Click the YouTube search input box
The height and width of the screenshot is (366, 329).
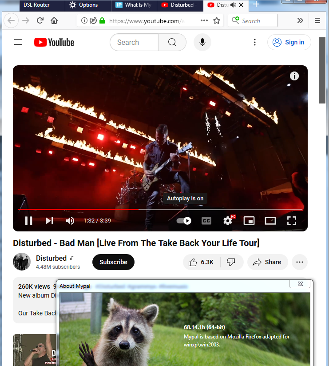[x=134, y=42]
